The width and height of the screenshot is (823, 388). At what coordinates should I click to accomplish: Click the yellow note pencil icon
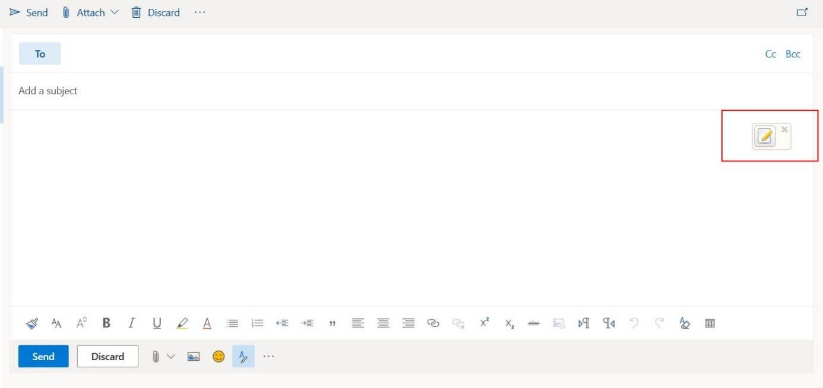tap(765, 136)
